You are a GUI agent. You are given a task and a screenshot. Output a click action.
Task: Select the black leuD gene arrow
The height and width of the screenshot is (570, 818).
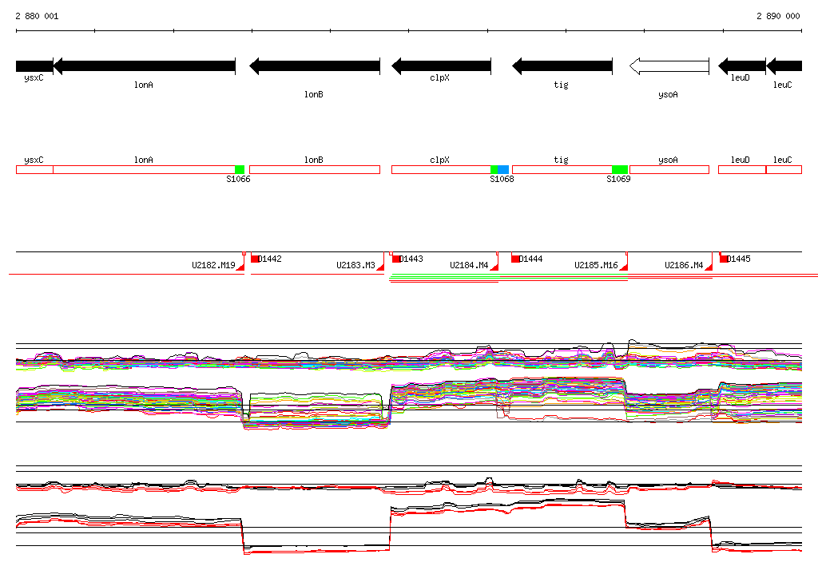[742, 66]
